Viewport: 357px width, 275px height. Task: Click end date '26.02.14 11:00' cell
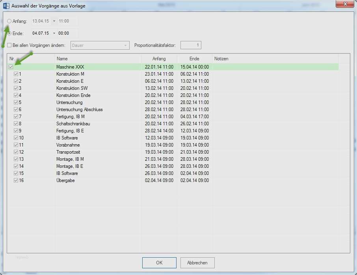click(x=195, y=124)
